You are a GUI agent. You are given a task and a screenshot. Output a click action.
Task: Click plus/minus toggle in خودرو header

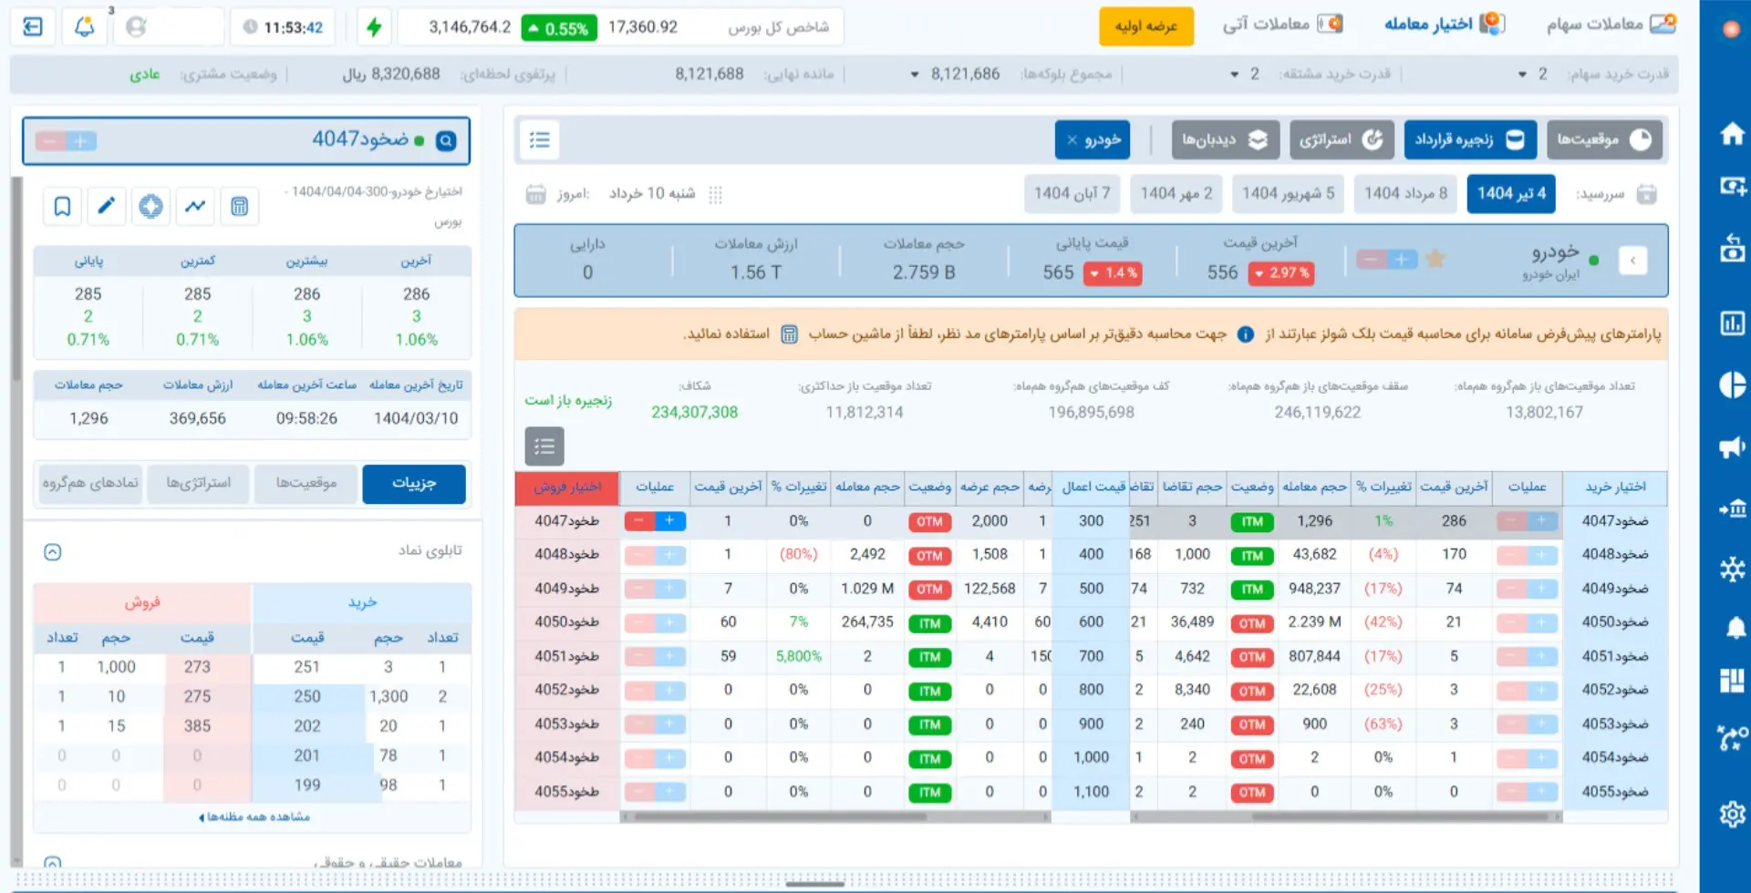click(x=1387, y=260)
